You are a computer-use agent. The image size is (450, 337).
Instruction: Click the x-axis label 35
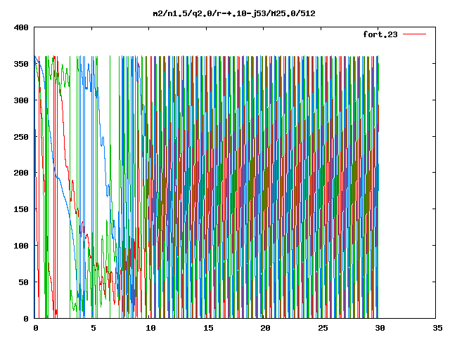pyautogui.click(x=437, y=328)
